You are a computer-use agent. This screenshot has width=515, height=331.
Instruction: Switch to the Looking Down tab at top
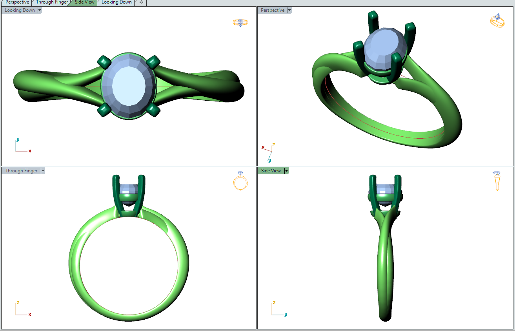tap(116, 2)
